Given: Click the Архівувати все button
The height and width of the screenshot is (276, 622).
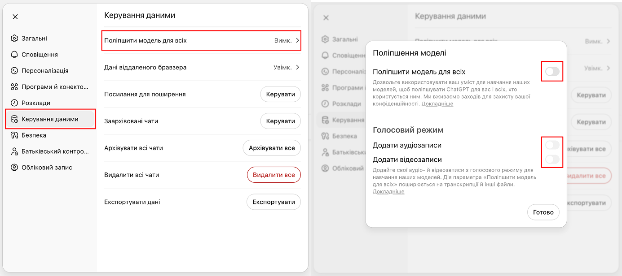Looking at the screenshot, I should pos(271,148).
